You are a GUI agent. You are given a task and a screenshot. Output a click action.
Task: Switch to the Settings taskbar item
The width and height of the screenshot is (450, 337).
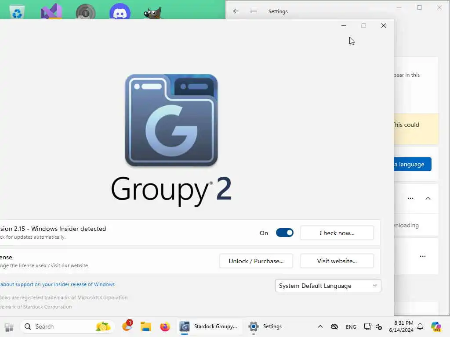[x=265, y=326]
